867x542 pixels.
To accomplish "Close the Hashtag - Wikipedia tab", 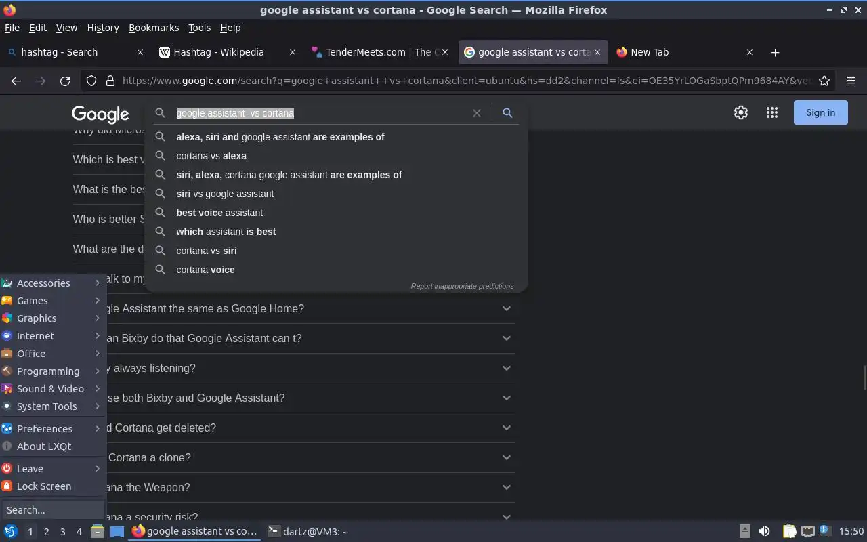I will (293, 52).
